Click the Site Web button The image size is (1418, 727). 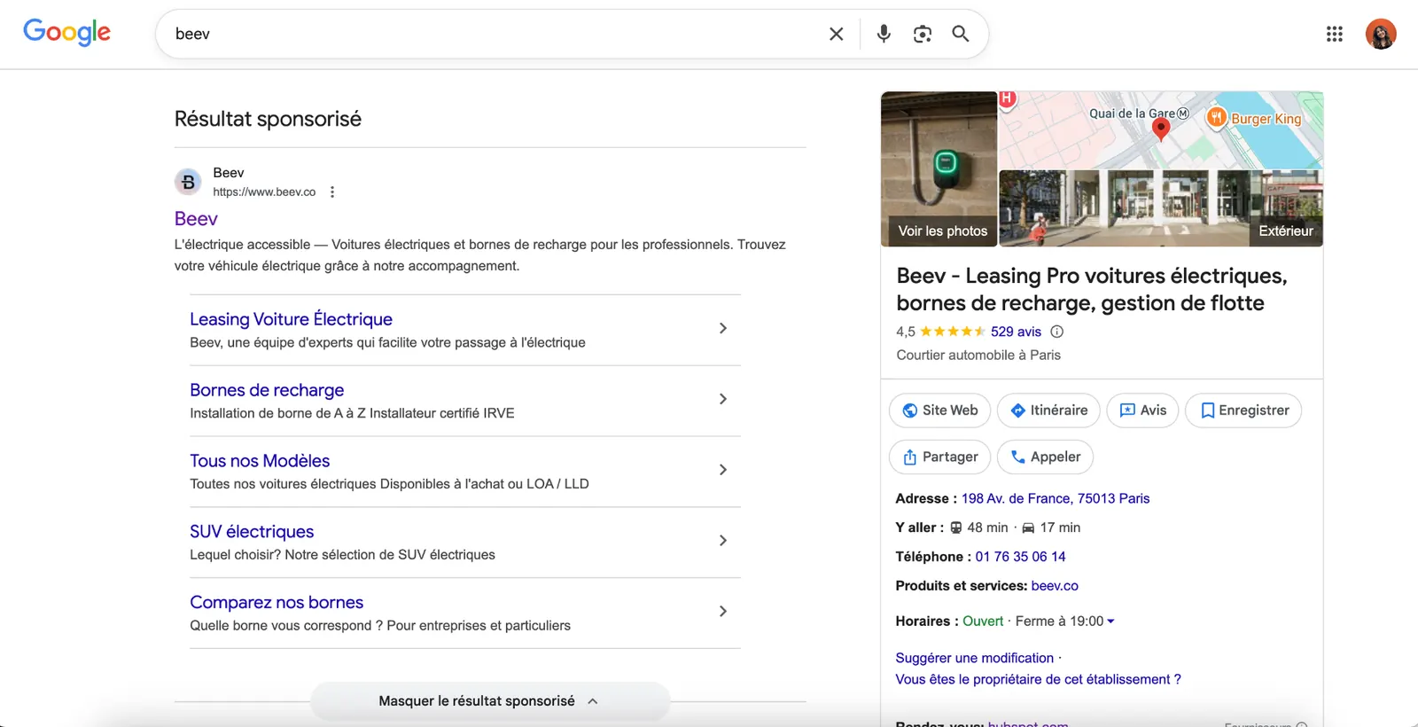click(939, 410)
